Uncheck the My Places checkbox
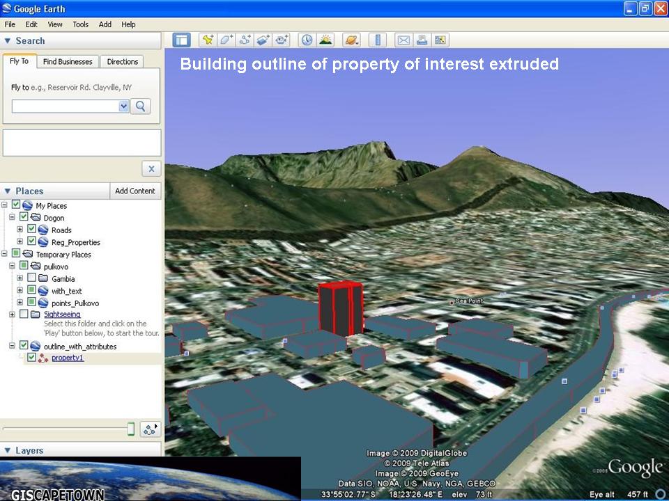Screen dimensions: 669x501 pyautogui.click(x=16, y=205)
